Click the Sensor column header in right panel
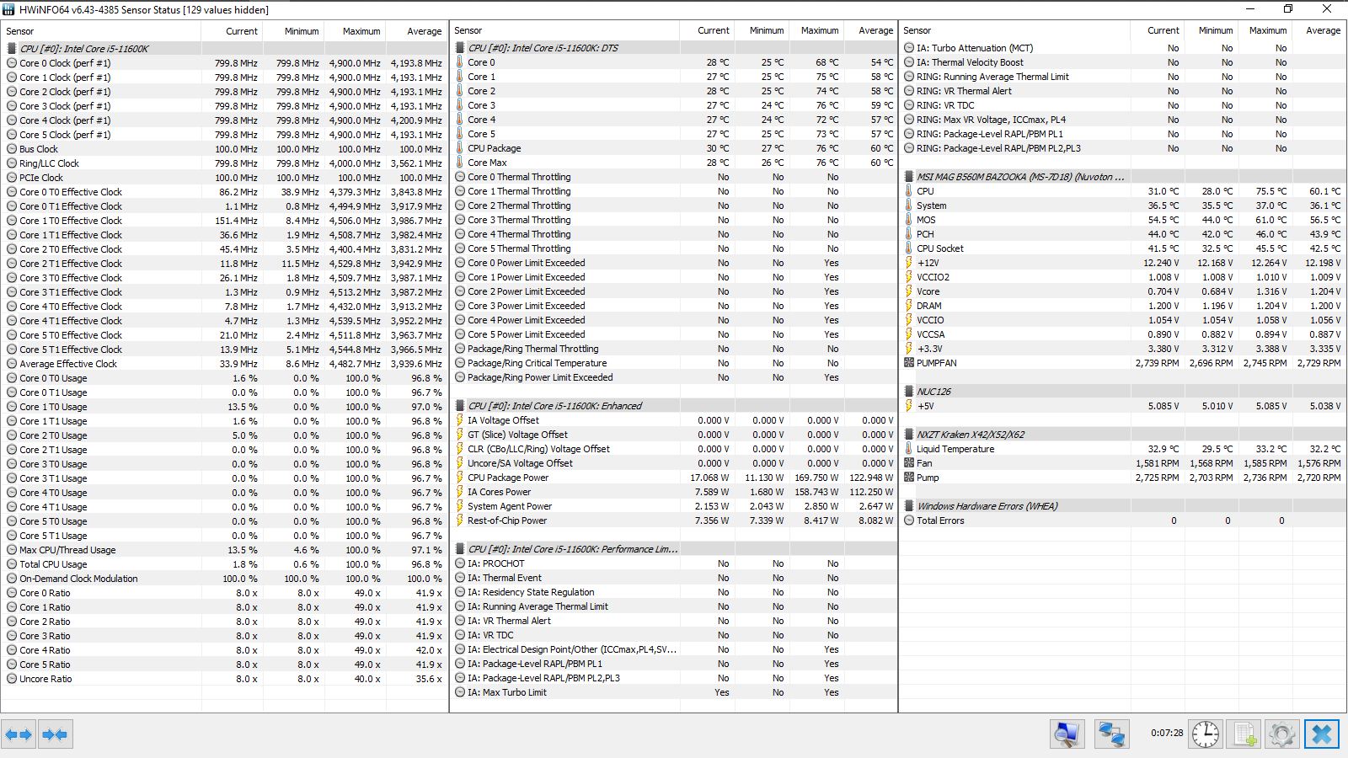 point(1014,30)
